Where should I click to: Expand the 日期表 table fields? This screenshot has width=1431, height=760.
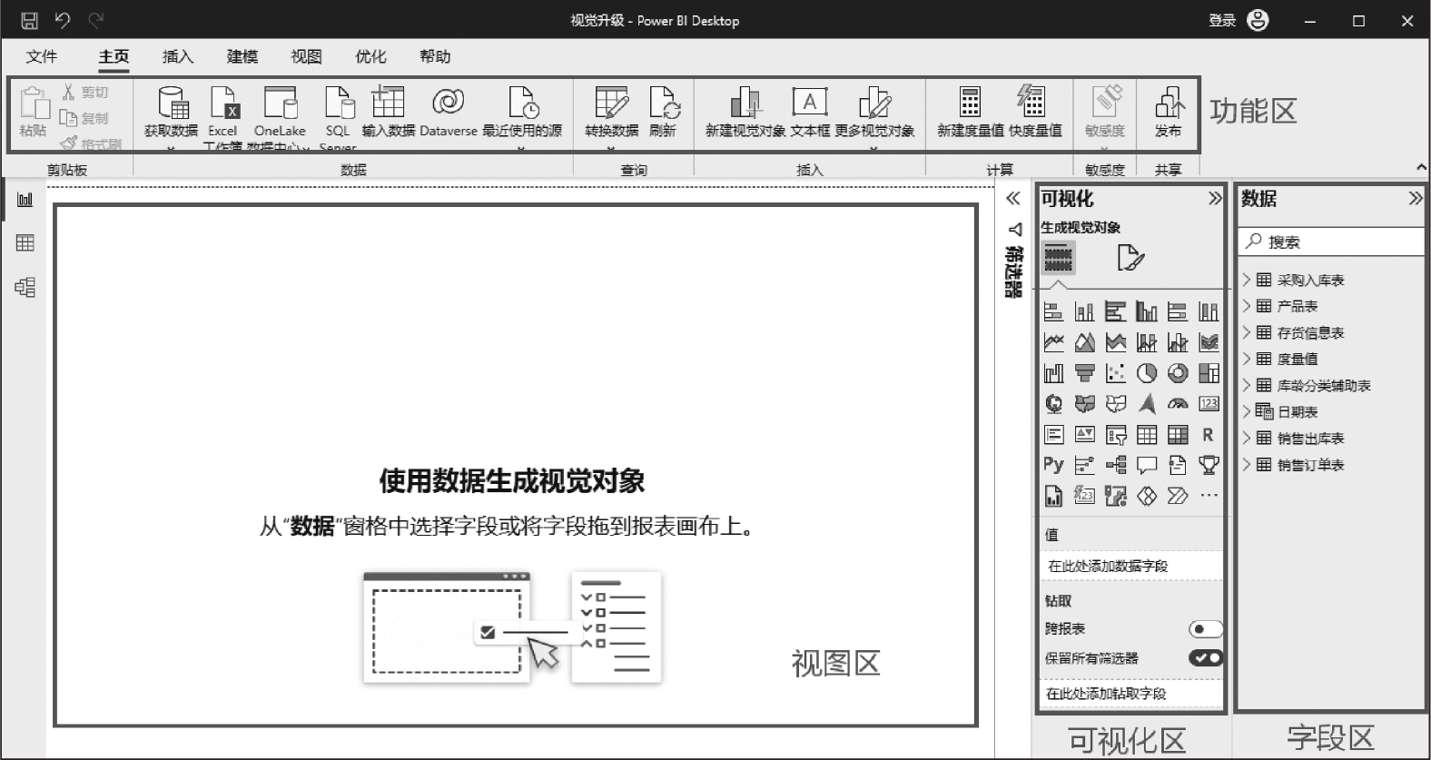(1247, 412)
